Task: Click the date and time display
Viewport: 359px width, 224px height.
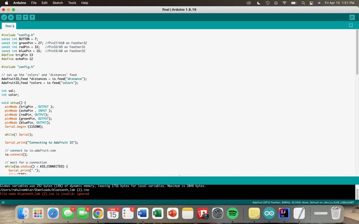Action: 339,3
